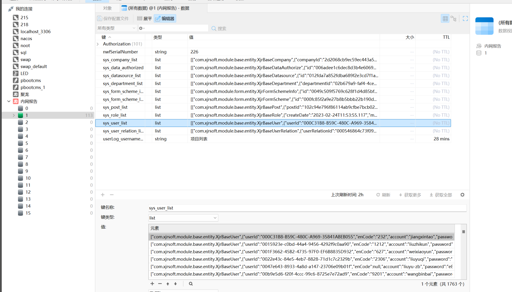Select the 215 connection icon
The height and width of the screenshot is (292, 512).
point(16,18)
